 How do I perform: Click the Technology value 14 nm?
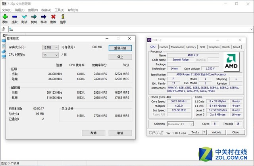(174, 68)
